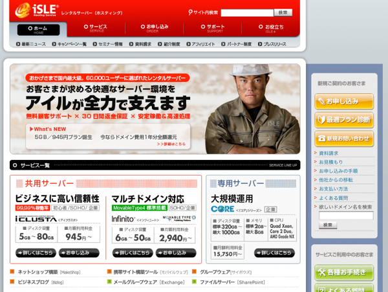This screenshot has width=388, height=292.
Task: Click iCLUSTA お申し込み button
Action: [x=79, y=253]
